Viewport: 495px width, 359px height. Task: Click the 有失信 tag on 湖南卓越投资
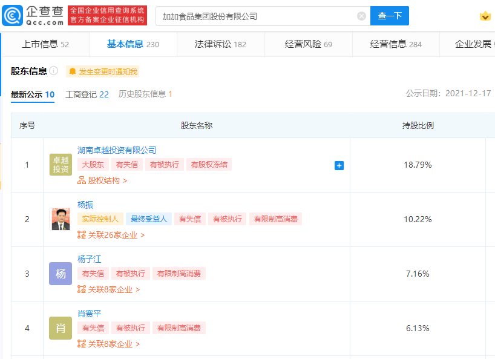(x=127, y=165)
